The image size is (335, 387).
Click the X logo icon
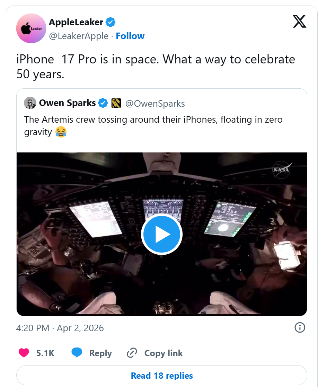[299, 21]
